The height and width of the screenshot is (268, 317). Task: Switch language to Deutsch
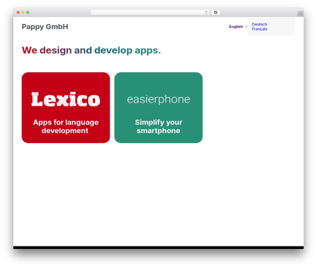[x=259, y=24]
